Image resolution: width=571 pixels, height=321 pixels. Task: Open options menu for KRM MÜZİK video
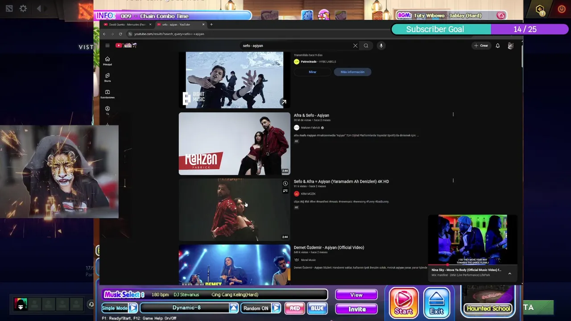click(453, 181)
